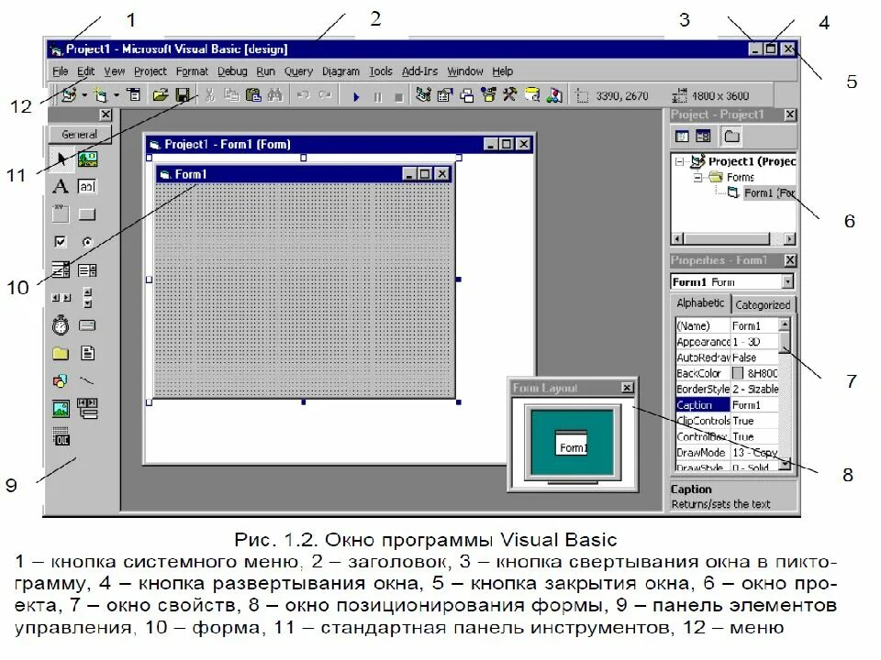Click the Break (pause) toolbar button
Image resolution: width=881 pixels, height=660 pixels.
[377, 97]
